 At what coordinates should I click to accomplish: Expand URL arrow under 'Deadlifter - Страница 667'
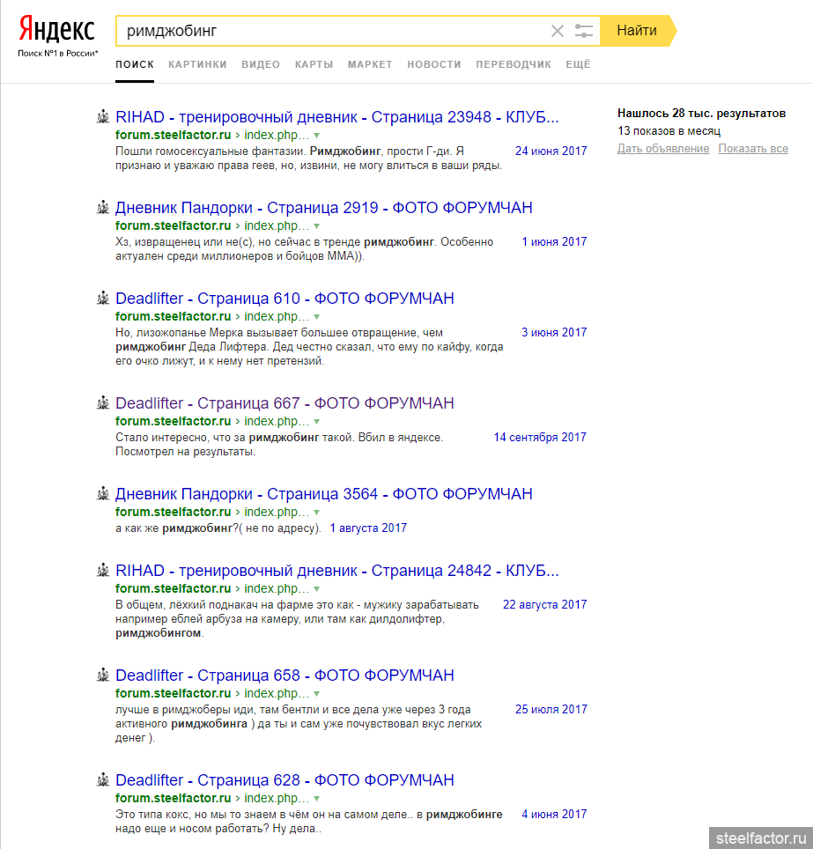[x=317, y=422]
